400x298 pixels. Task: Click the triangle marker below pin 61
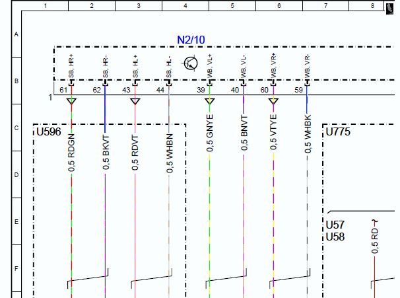pyautogui.click(x=71, y=101)
